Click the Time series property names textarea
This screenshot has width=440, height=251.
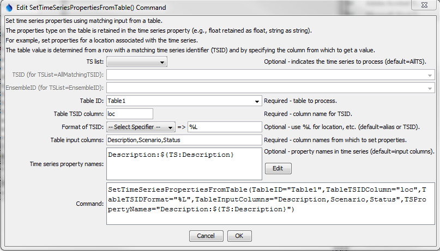coord(184,164)
